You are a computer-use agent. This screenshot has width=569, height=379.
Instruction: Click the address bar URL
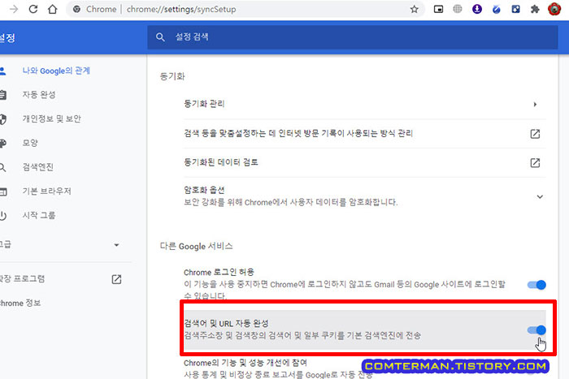click(x=181, y=9)
